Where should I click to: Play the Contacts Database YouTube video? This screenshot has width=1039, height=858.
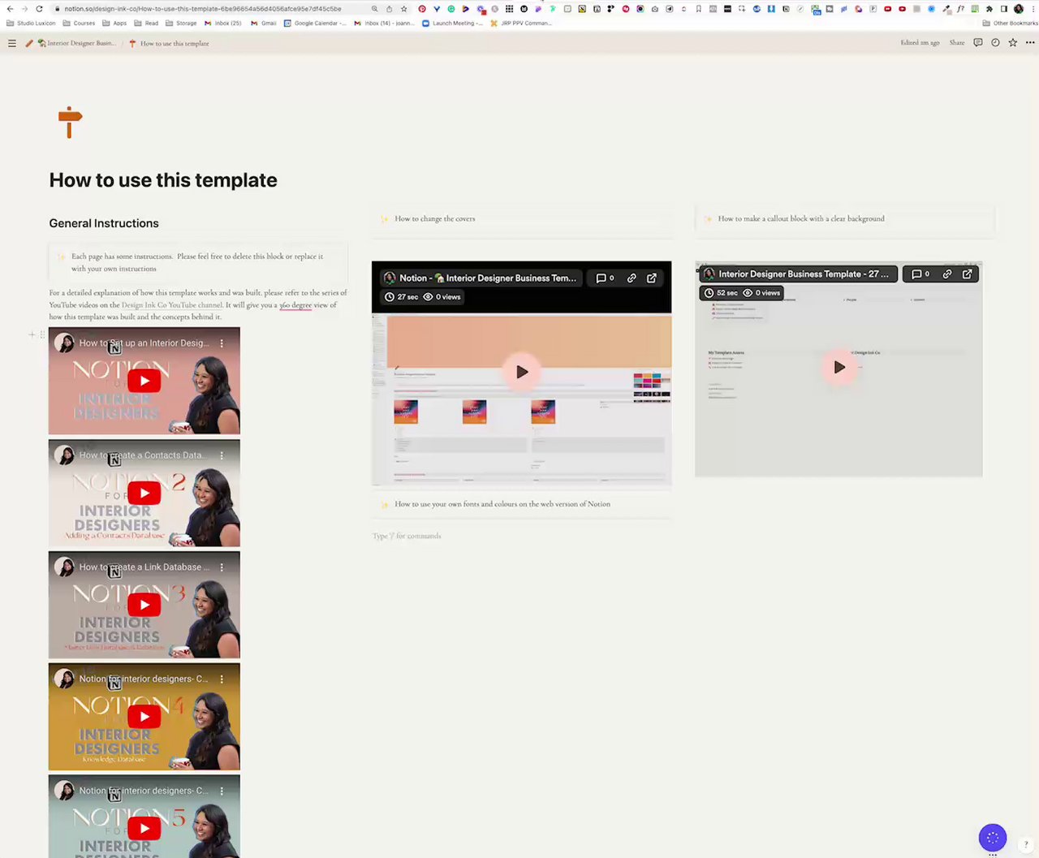(144, 493)
